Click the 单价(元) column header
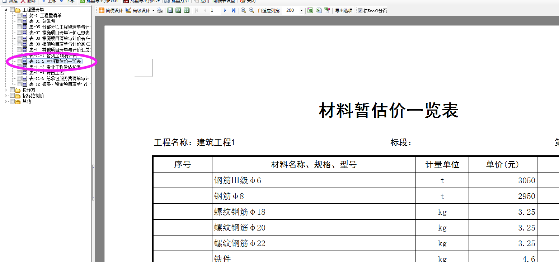The image size is (559, 262). [x=503, y=164]
